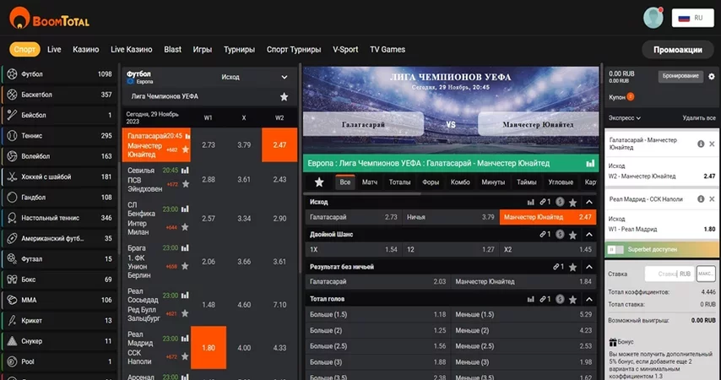Choose the Бейсбол bat icon

[13, 115]
